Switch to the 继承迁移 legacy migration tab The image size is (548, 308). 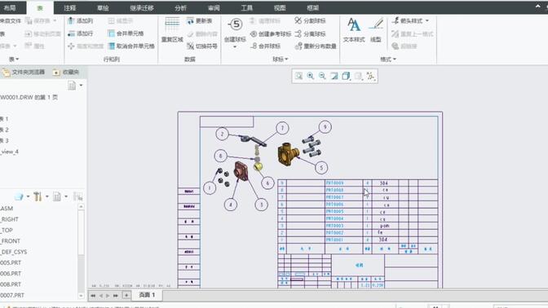pos(142,7)
